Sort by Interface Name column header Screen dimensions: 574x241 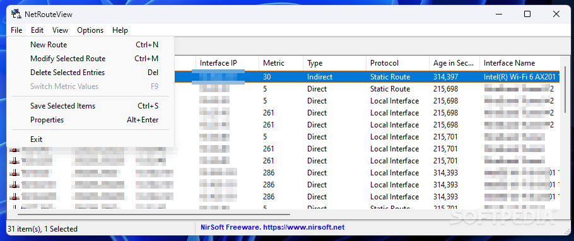520,63
